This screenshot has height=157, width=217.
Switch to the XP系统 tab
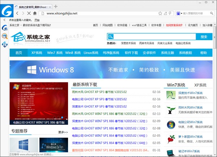pyautogui.click(x=200, y=85)
